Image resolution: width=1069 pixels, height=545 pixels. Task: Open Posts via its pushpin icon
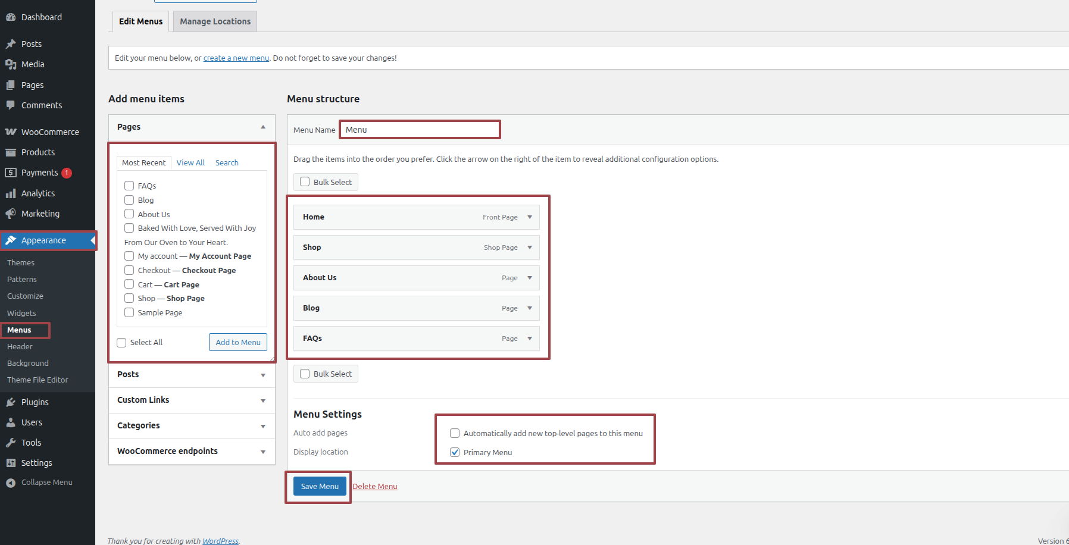tap(11, 44)
